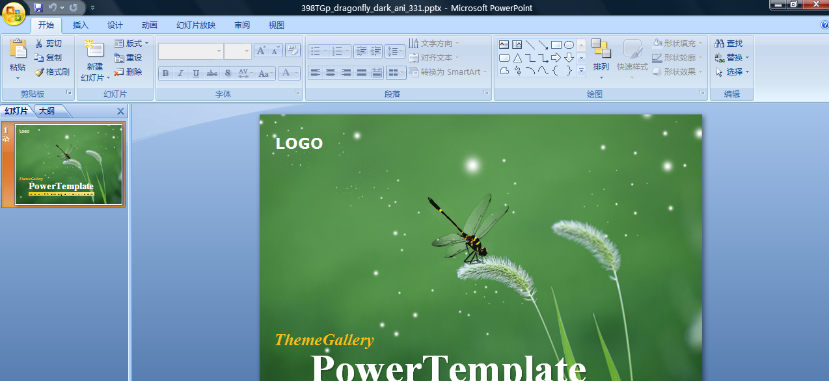The height and width of the screenshot is (381, 829).
Task: Select the down arrow shape
Action: [x=569, y=58]
